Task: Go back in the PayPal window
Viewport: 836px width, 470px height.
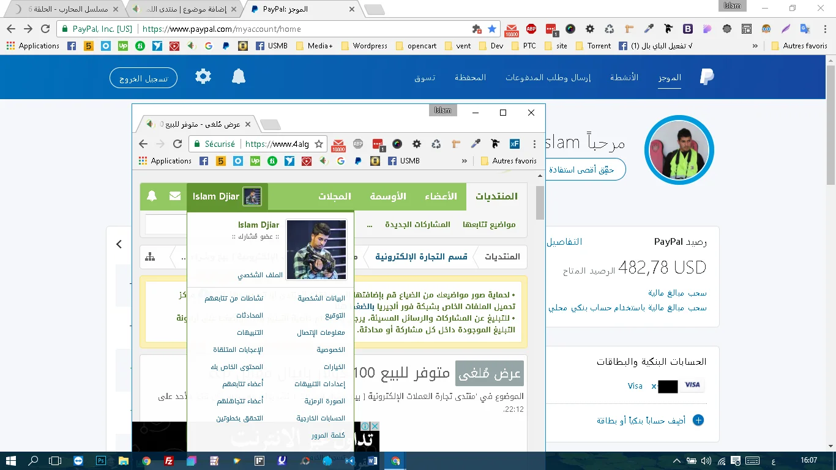Action: click(x=11, y=29)
